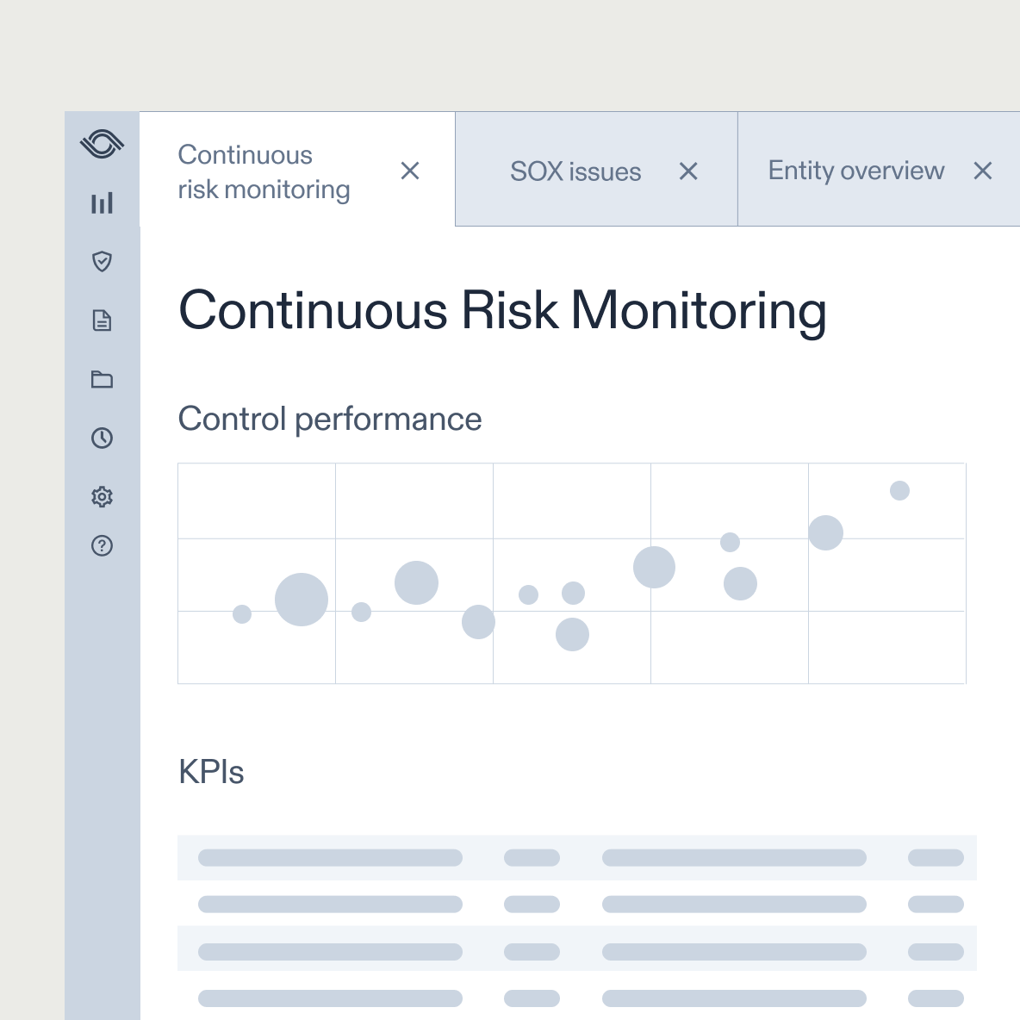Switch to the SOX issues tab
This screenshot has width=1020, height=1020.
[575, 171]
